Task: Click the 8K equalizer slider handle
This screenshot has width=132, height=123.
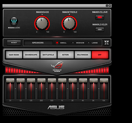Action: pyautogui.click(x=93, y=80)
